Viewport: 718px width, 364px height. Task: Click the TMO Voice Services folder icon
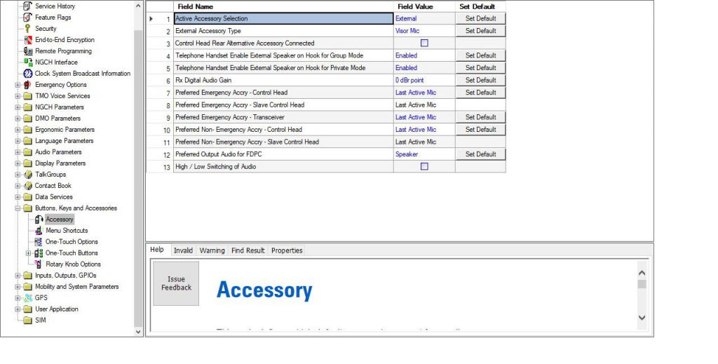coord(27,95)
